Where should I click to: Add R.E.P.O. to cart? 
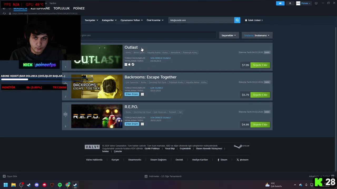click(x=260, y=124)
